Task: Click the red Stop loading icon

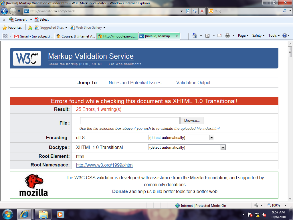Action: point(202,11)
